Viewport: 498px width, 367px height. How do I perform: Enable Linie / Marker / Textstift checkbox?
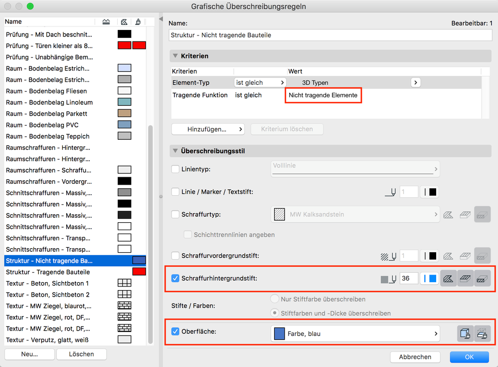coord(175,192)
